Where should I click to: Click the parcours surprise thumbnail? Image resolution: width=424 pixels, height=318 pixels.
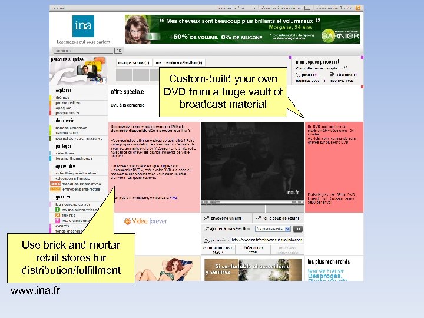pos(78,70)
